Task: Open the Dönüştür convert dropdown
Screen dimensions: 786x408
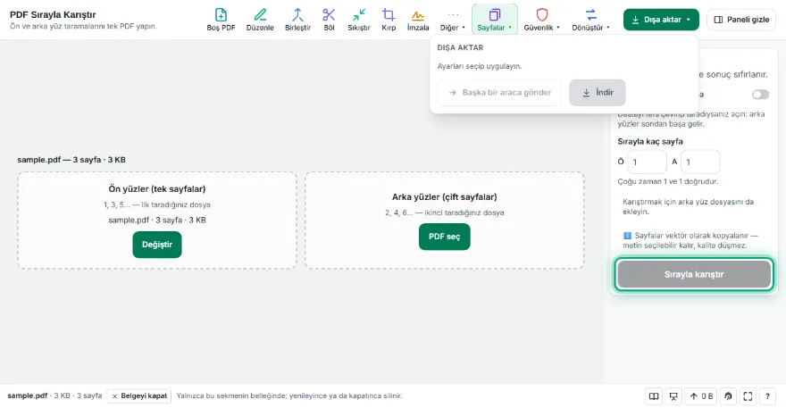Action: (x=590, y=20)
